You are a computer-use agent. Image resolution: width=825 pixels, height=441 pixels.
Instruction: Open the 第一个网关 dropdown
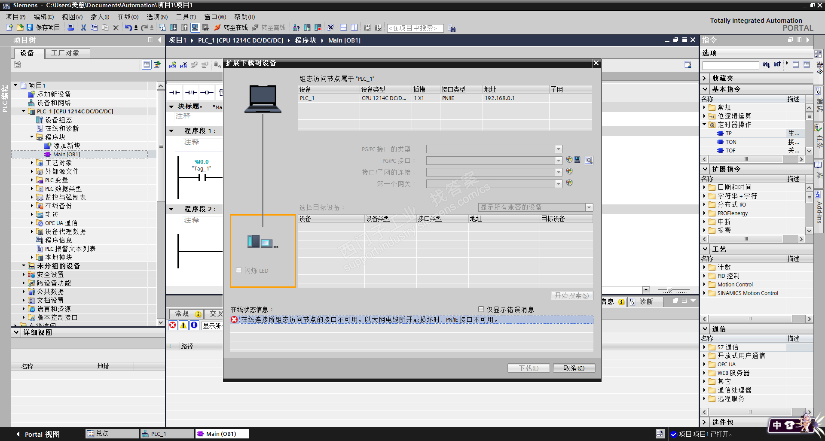pos(559,184)
